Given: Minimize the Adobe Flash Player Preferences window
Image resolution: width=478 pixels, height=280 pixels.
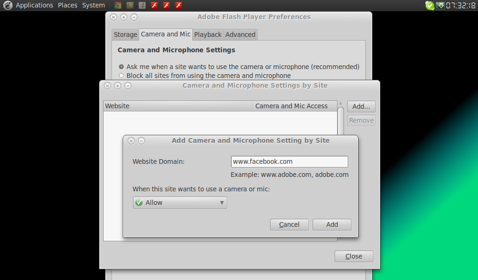Looking at the screenshot, I should click(134, 17).
